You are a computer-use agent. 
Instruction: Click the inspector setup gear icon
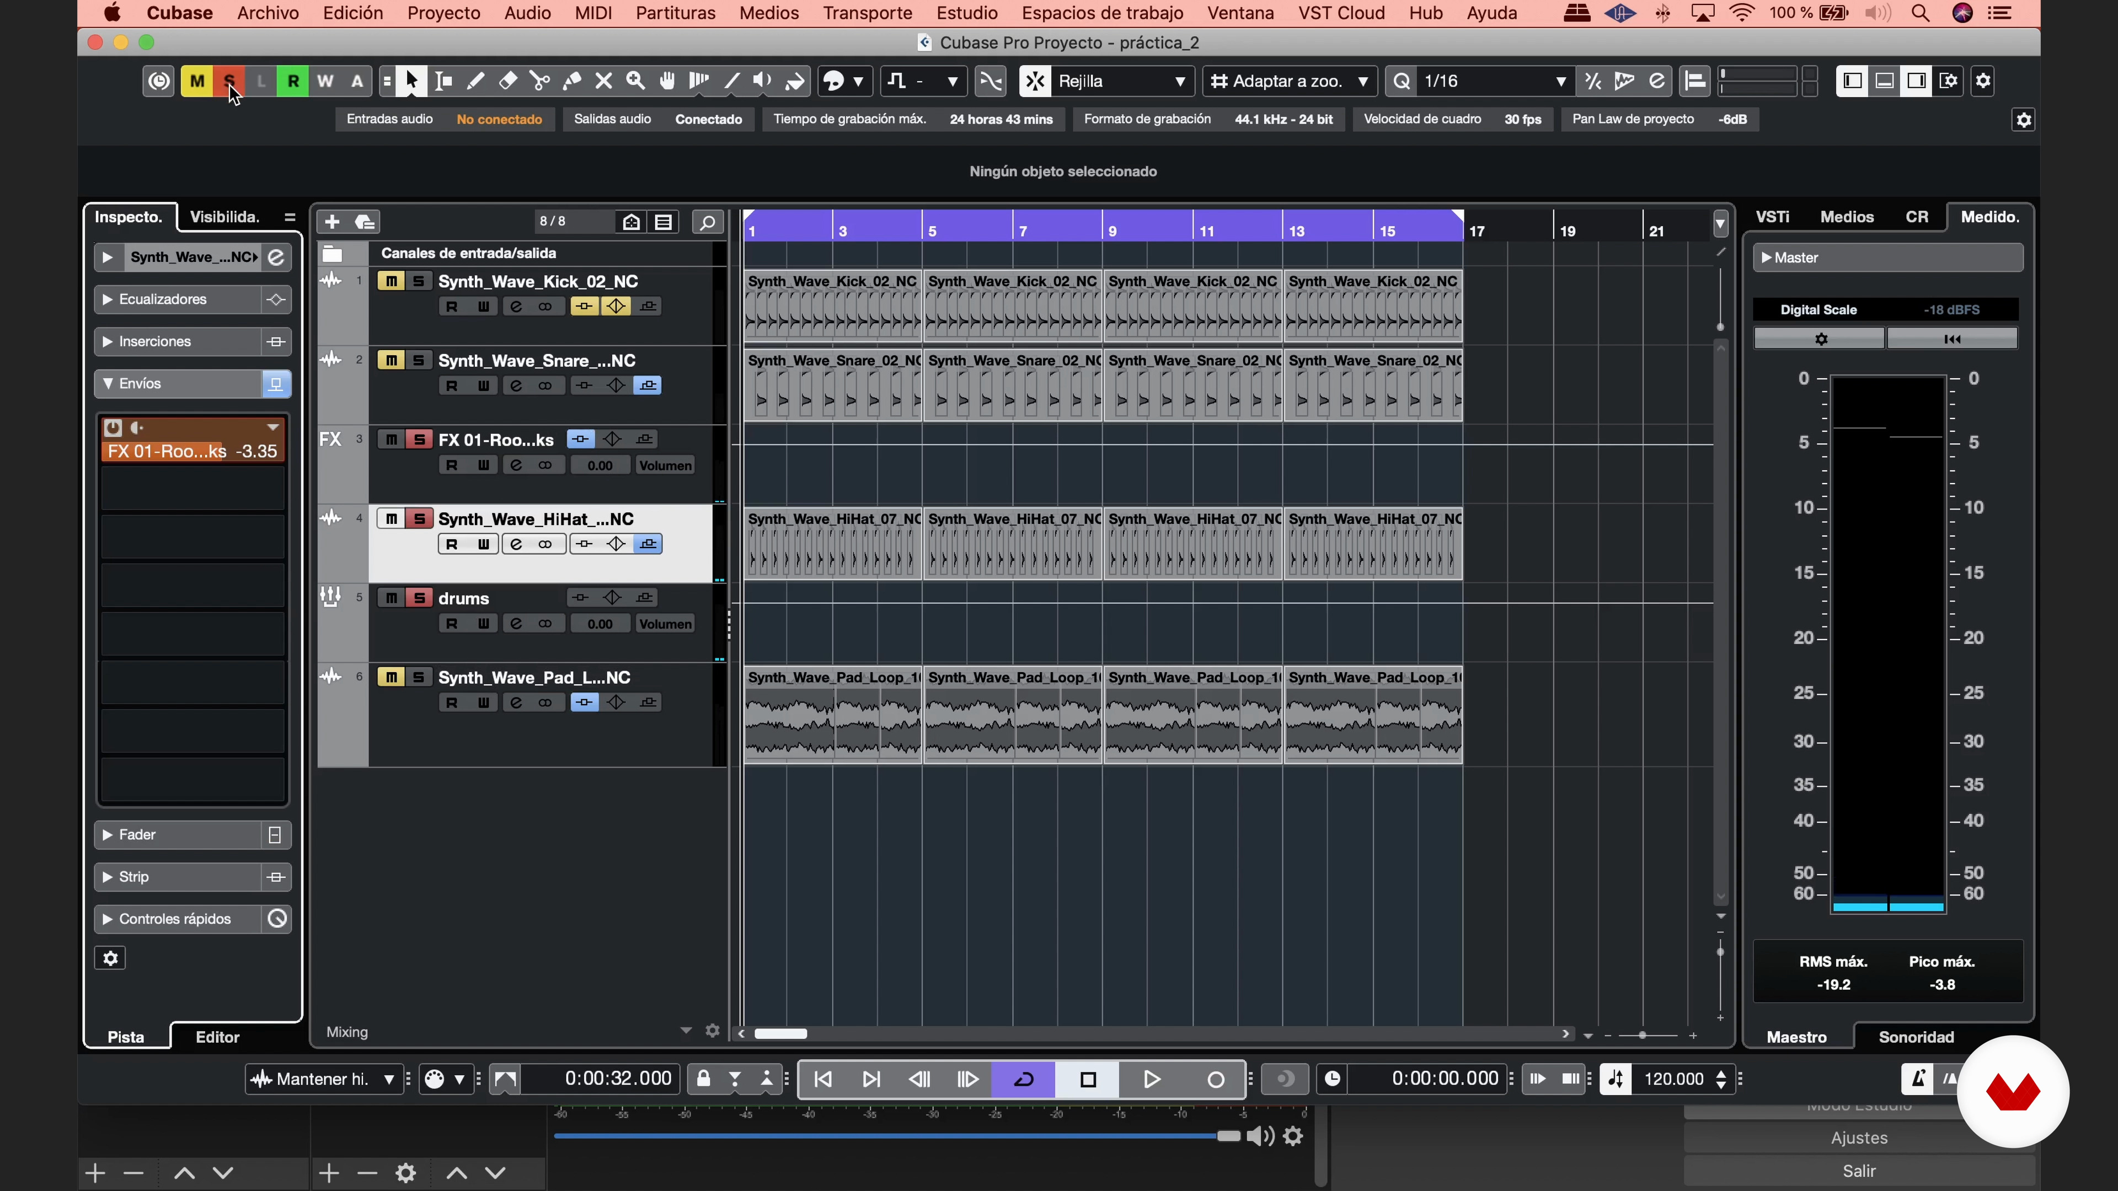point(110,958)
